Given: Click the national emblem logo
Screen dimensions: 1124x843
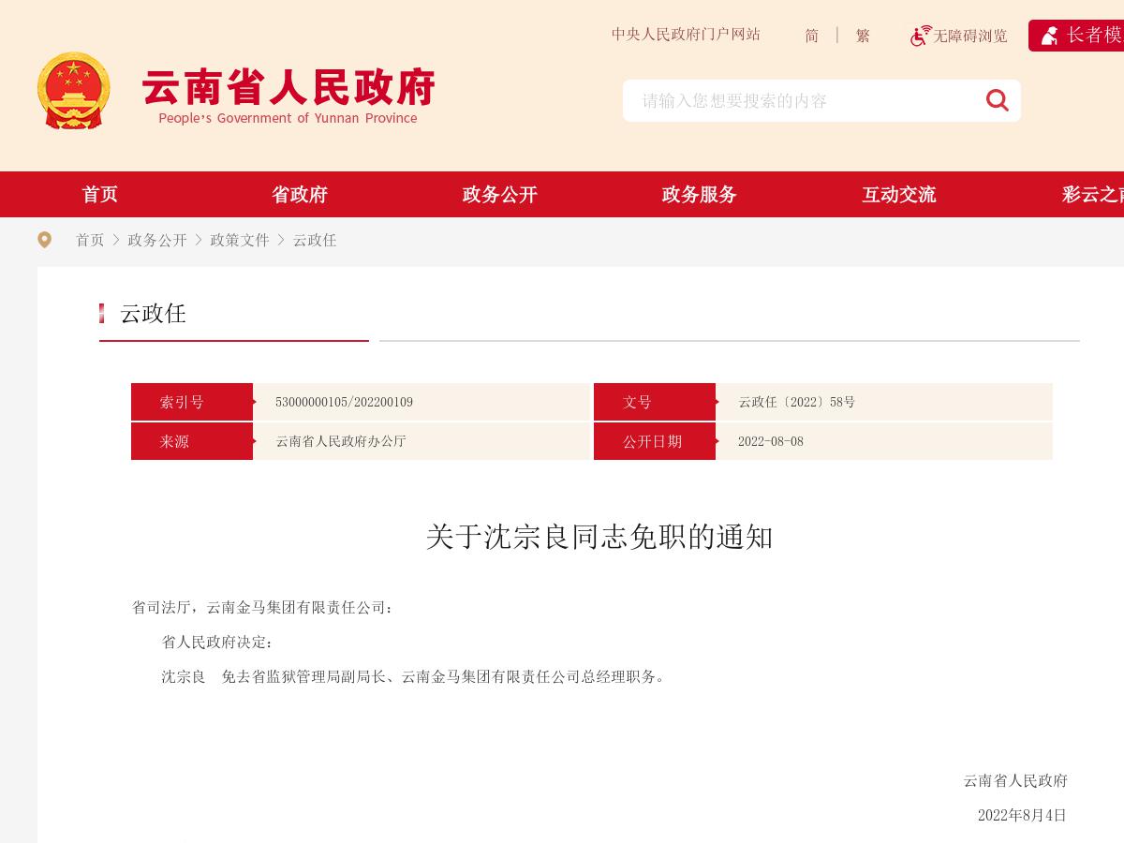Looking at the screenshot, I should click(x=74, y=91).
